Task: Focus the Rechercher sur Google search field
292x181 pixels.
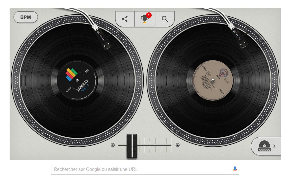Action: pyautogui.click(x=145, y=169)
